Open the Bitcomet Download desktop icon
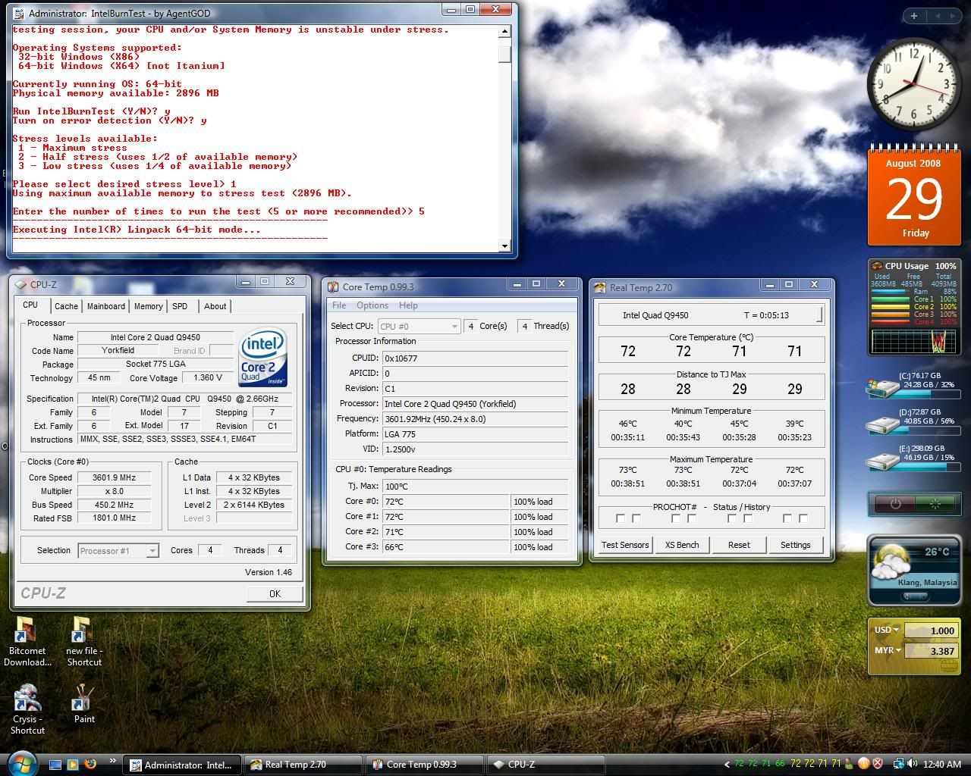 [x=27, y=630]
